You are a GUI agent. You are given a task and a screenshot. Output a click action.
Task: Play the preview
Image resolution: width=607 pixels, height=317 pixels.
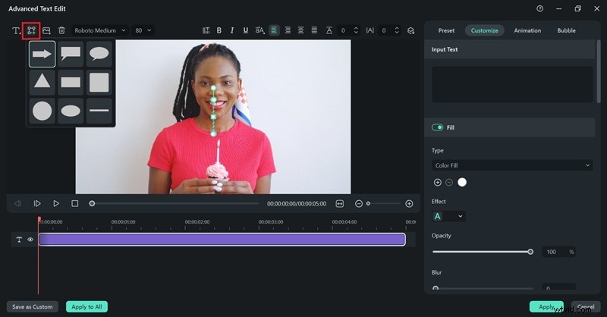(x=56, y=203)
